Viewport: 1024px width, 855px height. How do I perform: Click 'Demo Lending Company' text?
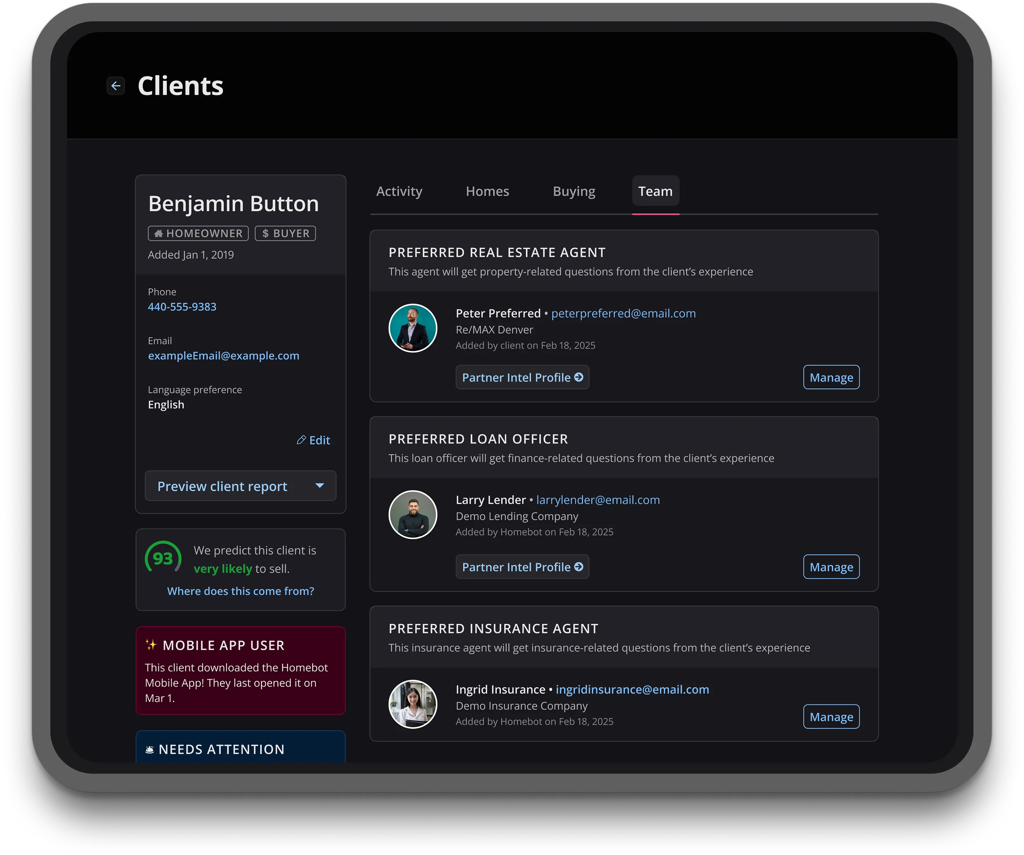click(x=517, y=516)
